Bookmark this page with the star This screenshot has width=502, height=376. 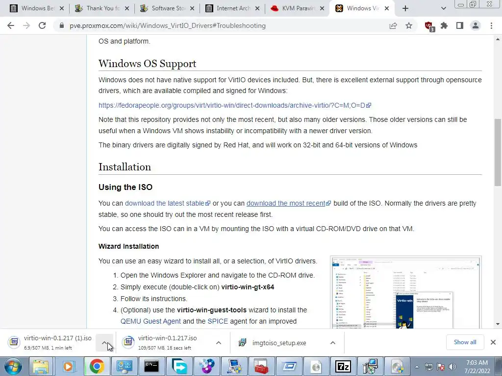coord(409,25)
